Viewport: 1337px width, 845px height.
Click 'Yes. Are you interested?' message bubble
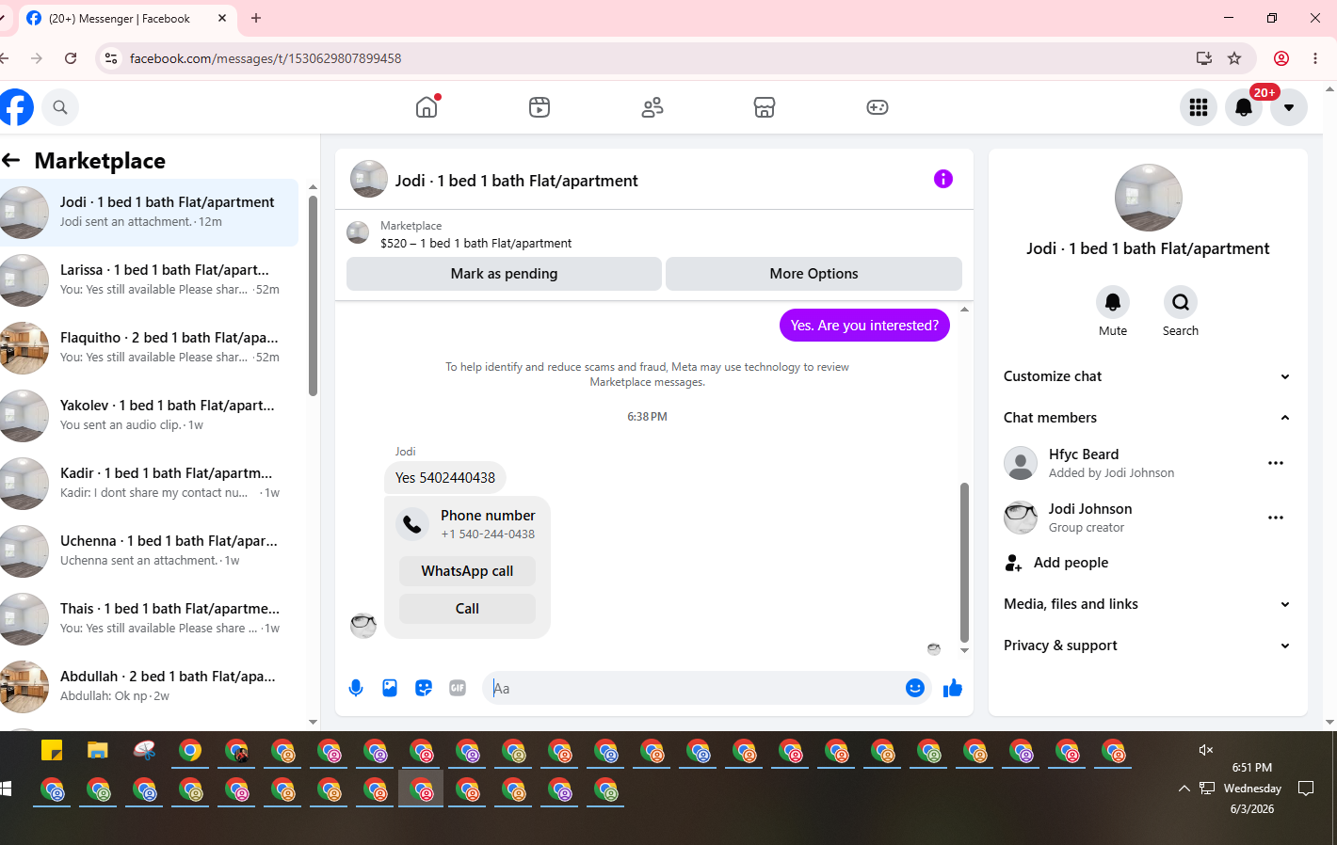(864, 326)
